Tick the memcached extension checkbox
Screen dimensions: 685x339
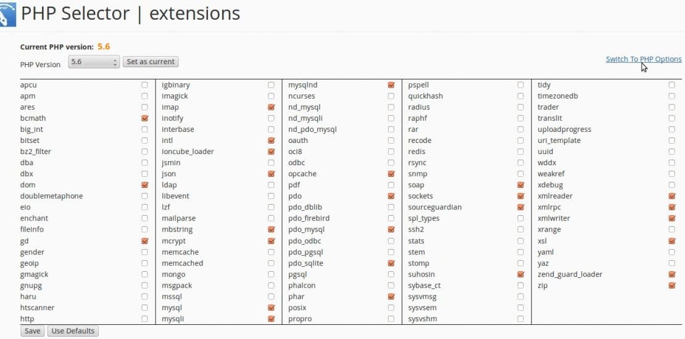pos(272,263)
